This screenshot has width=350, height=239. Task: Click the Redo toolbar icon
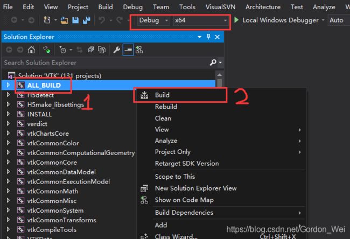pyautogui.click(x=120, y=20)
